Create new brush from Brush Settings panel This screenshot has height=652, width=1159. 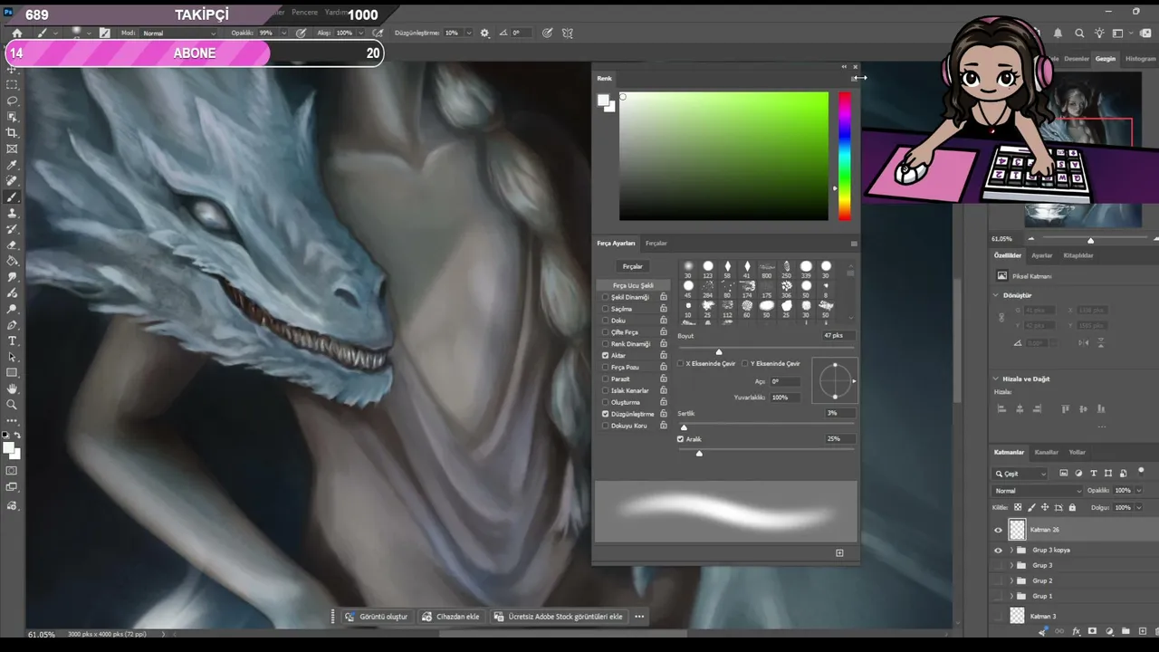pos(839,552)
